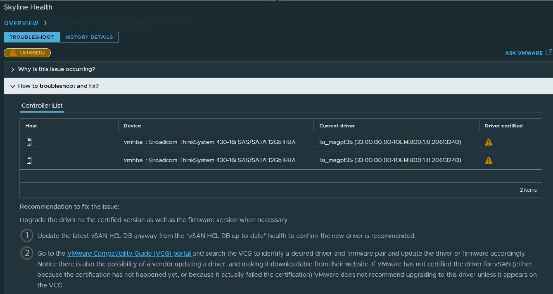Click the warning triangle in the Unhealthy badge

tap(13, 53)
